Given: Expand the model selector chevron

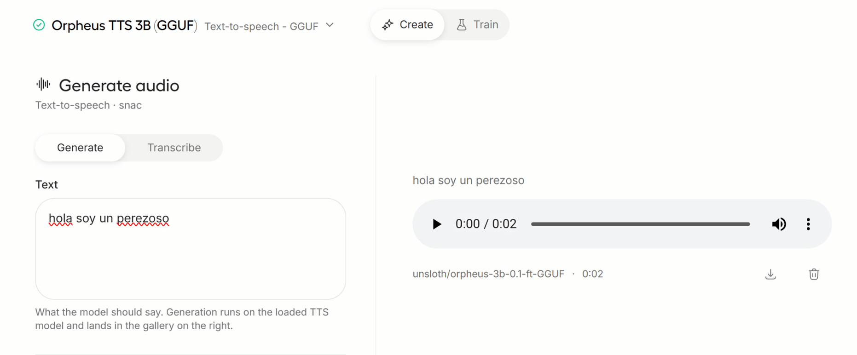Looking at the screenshot, I should point(330,25).
